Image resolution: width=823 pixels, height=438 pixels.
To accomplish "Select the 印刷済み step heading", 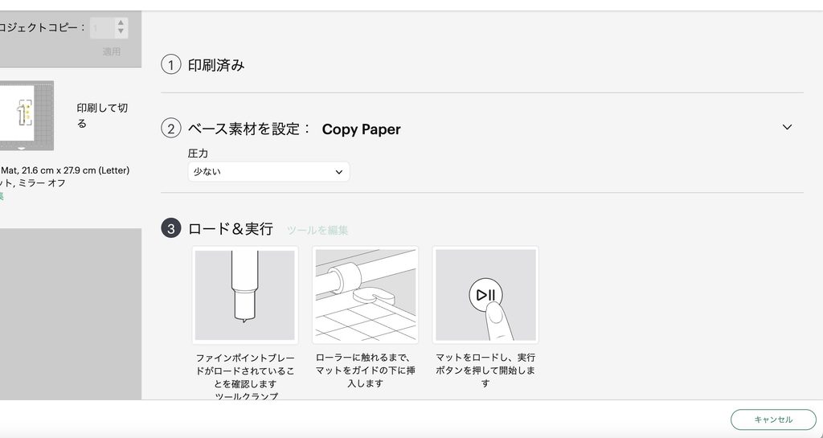I will 216,66.
